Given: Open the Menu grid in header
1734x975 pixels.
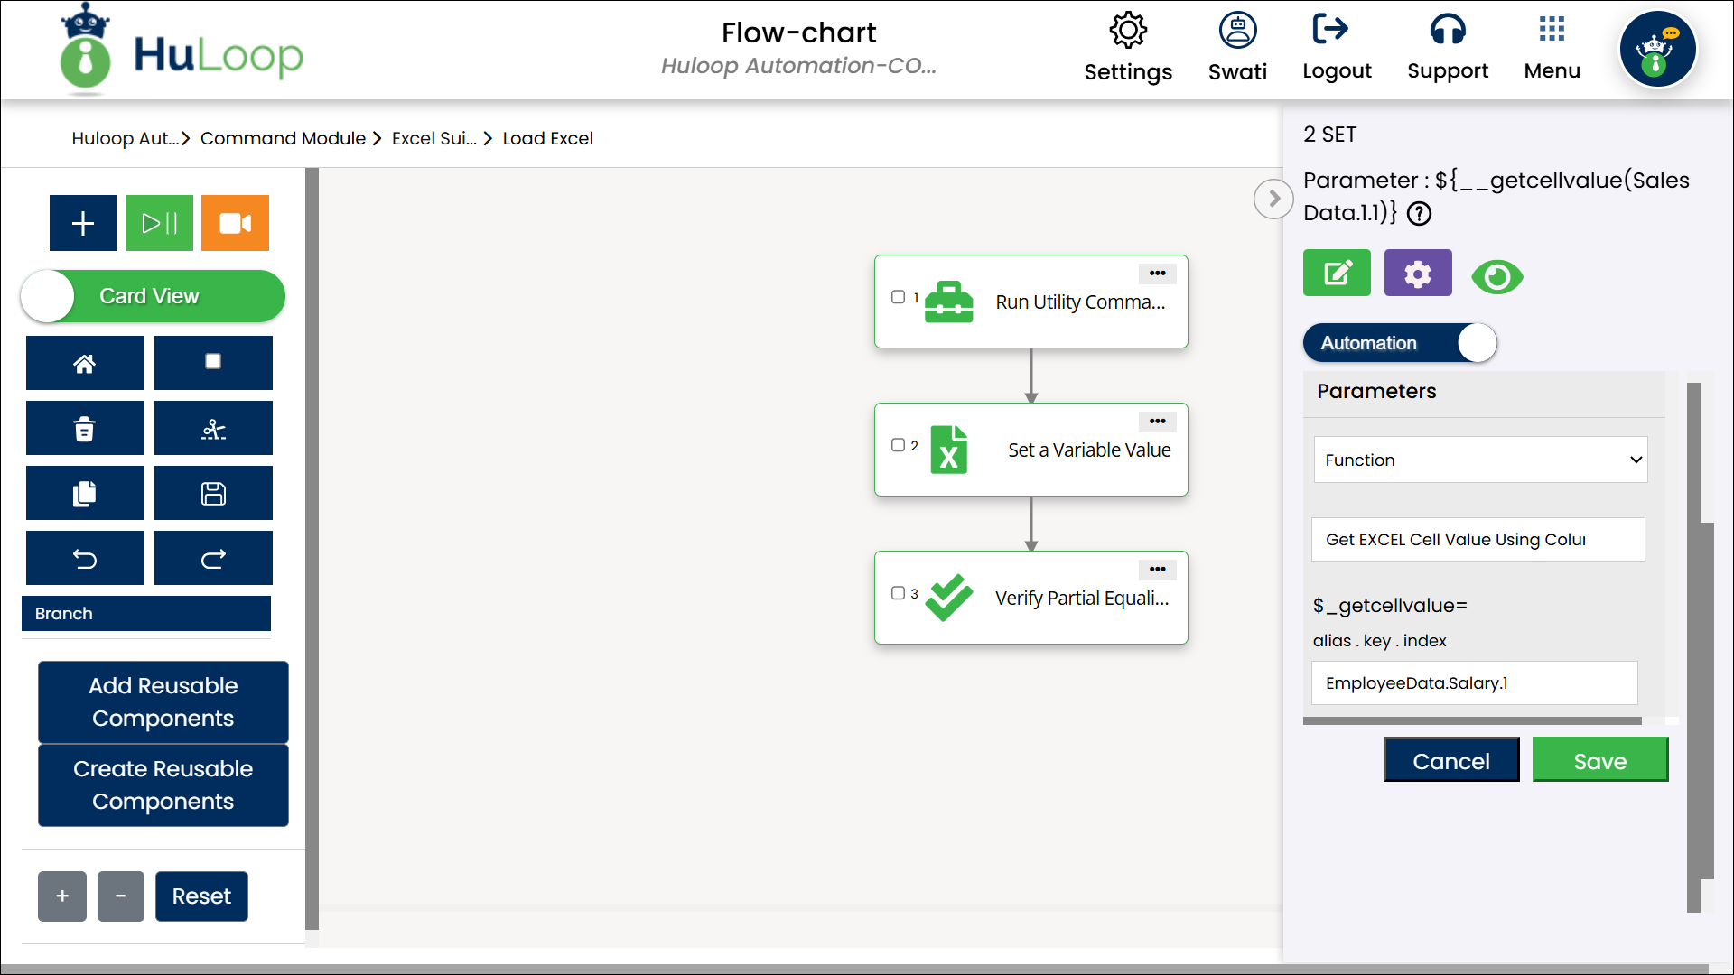Looking at the screenshot, I should point(1552,47).
